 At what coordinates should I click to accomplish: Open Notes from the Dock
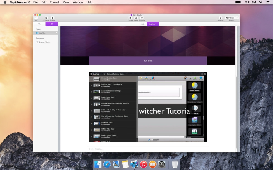pos(125,164)
